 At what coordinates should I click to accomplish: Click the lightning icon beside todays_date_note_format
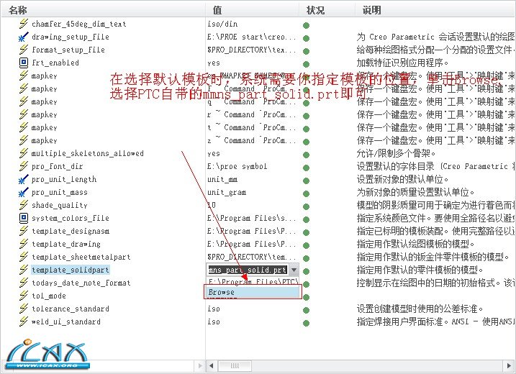(x=23, y=283)
